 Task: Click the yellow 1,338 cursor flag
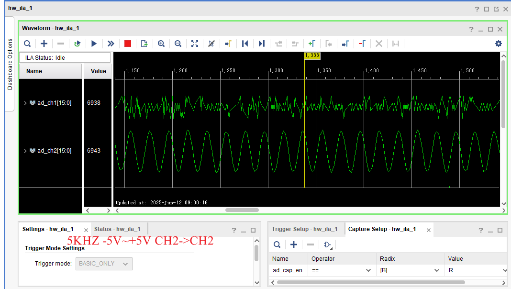[312, 56]
